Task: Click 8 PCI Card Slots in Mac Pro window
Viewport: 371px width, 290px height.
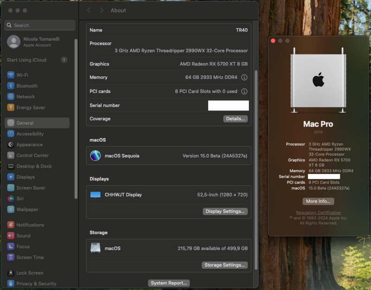Action: (x=324, y=182)
